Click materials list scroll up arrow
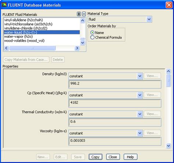Screen dimensions: 174x163 pyautogui.click(x=83, y=21)
